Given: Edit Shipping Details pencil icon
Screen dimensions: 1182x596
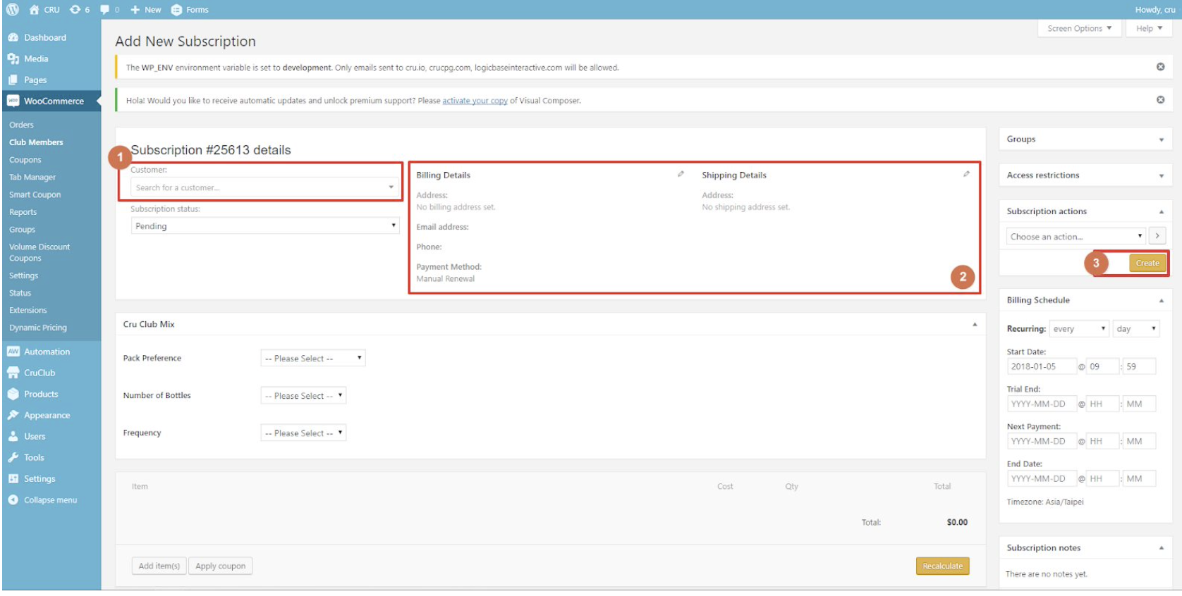Looking at the screenshot, I should [x=966, y=174].
